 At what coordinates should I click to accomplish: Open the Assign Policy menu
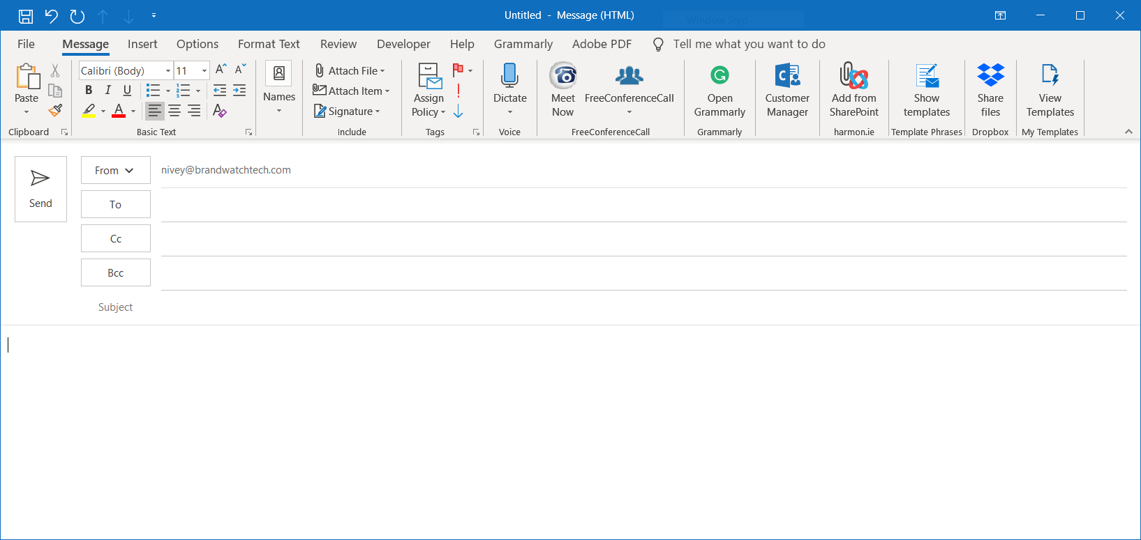tap(428, 91)
